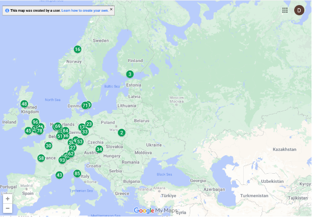Dismiss the user-created map notice
Viewport: 312px width, 217px height.
[111, 9]
